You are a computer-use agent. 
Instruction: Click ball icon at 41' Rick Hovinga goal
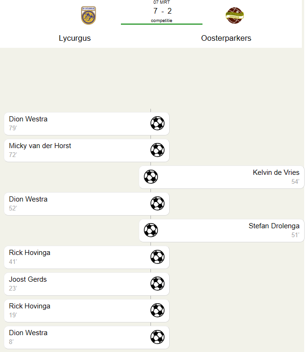coord(157,257)
